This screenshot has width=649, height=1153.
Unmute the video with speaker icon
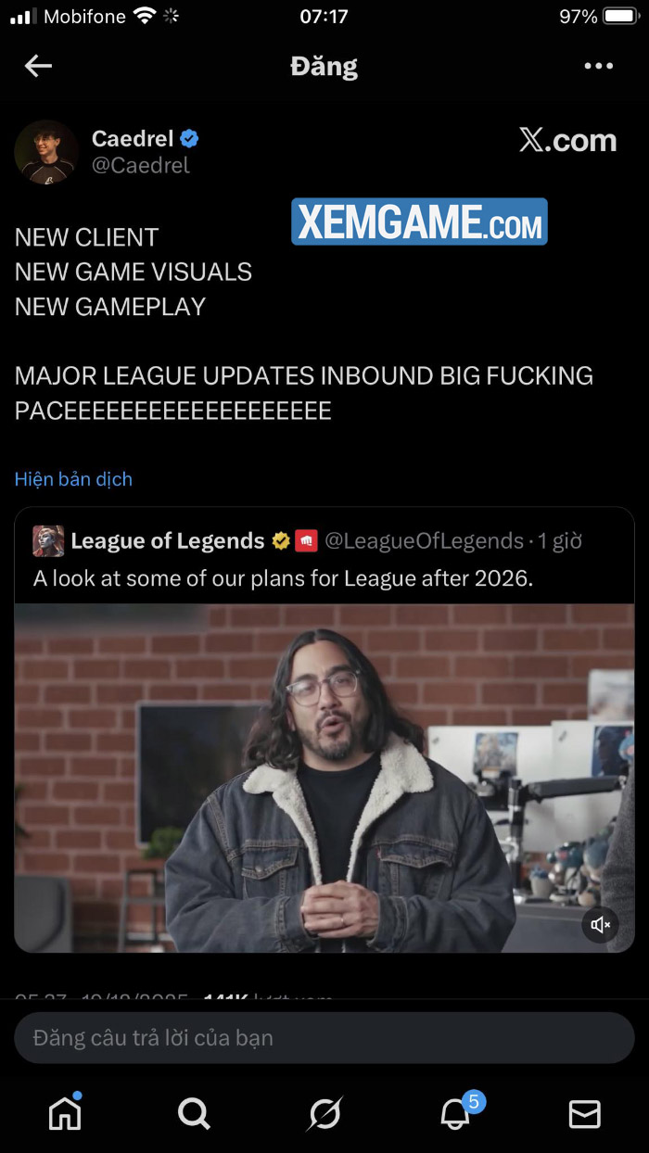[601, 924]
